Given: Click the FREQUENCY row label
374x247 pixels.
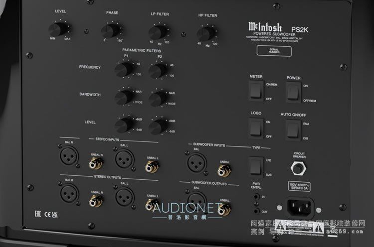Looking at the screenshot, I should 90,67.
